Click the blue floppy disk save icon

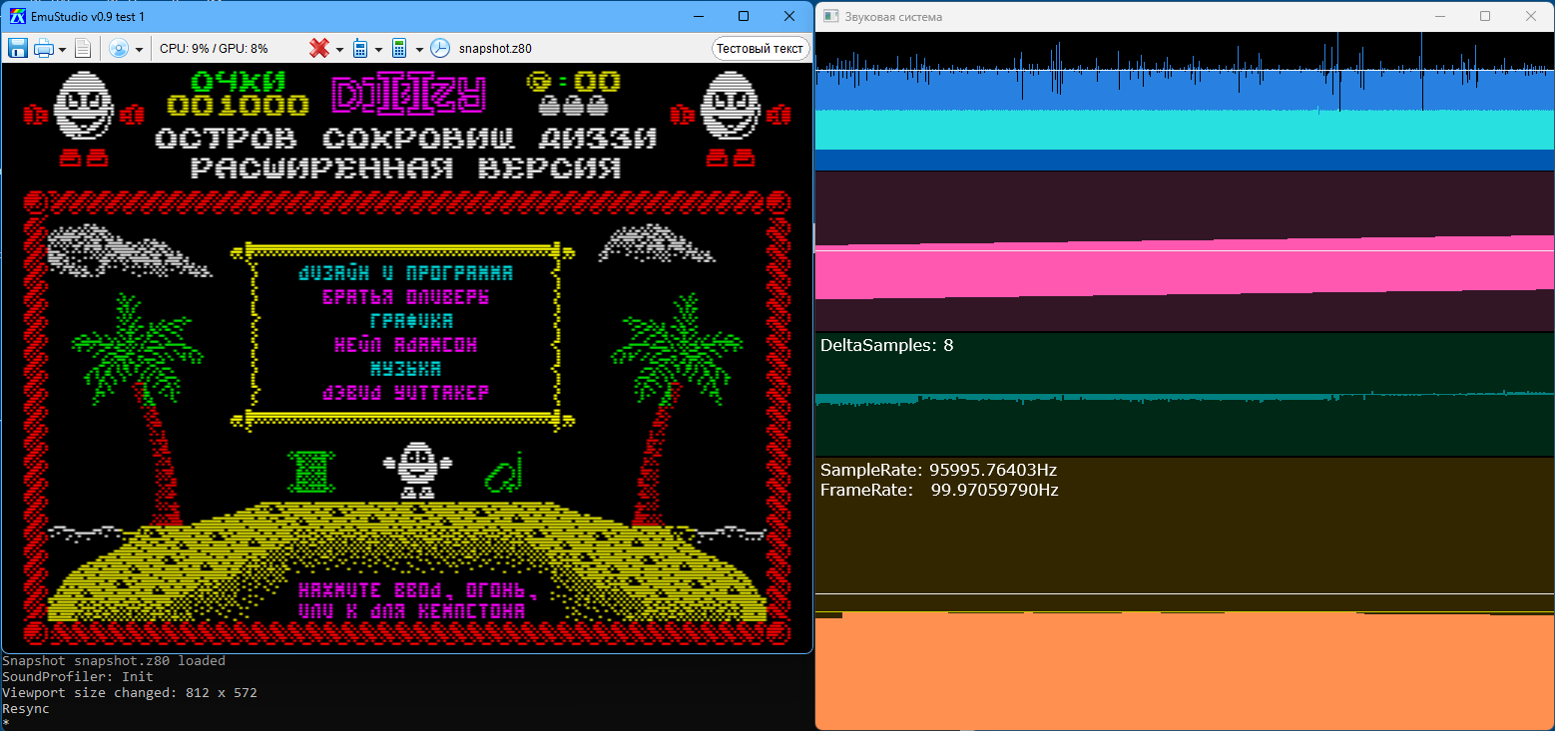18,48
